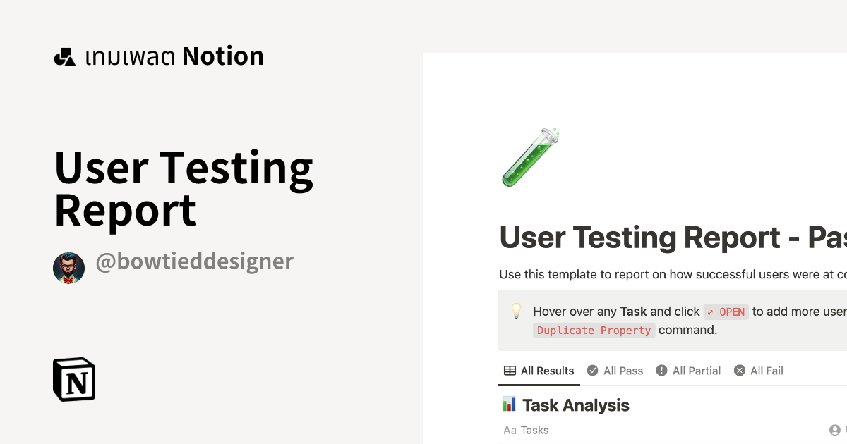The image size is (847, 444).
Task: Click the เทมเพลต Notion site logo icon
Action: click(x=64, y=56)
